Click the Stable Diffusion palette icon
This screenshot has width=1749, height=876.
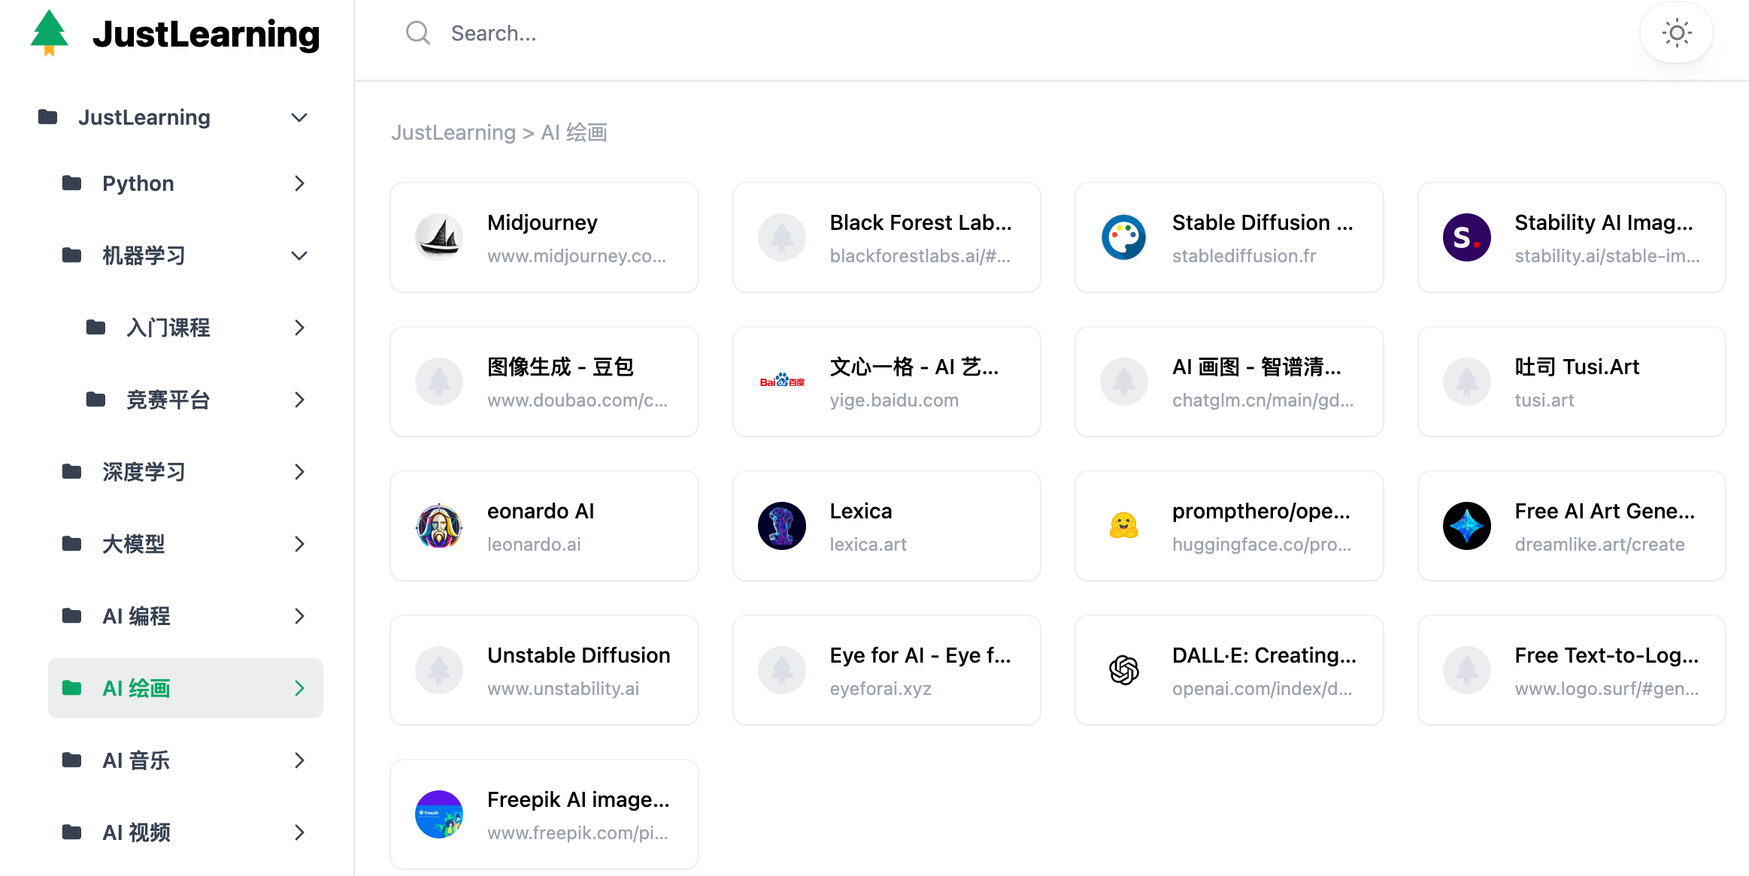tap(1124, 237)
